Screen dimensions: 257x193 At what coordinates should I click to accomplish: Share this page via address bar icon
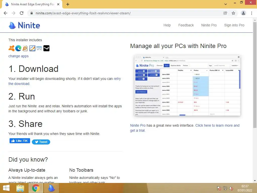[225, 13]
